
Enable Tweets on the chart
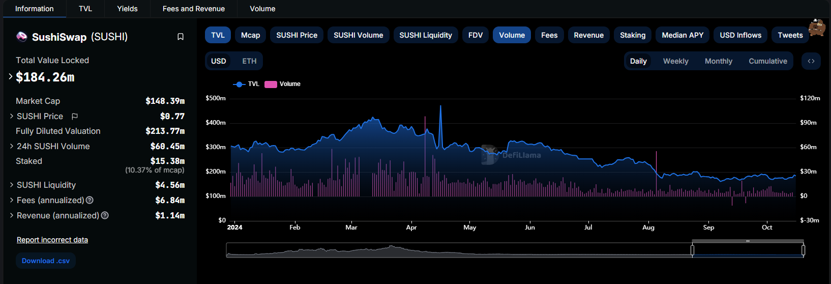(x=790, y=35)
